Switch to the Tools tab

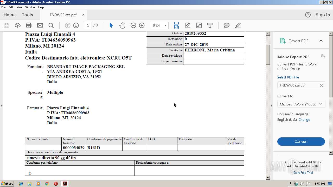pos(27,15)
